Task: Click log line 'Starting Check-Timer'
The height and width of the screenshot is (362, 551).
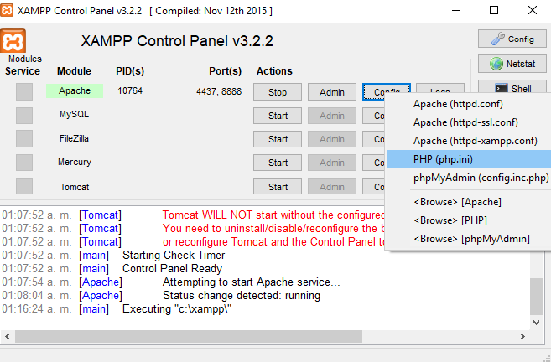Action: pos(174,256)
